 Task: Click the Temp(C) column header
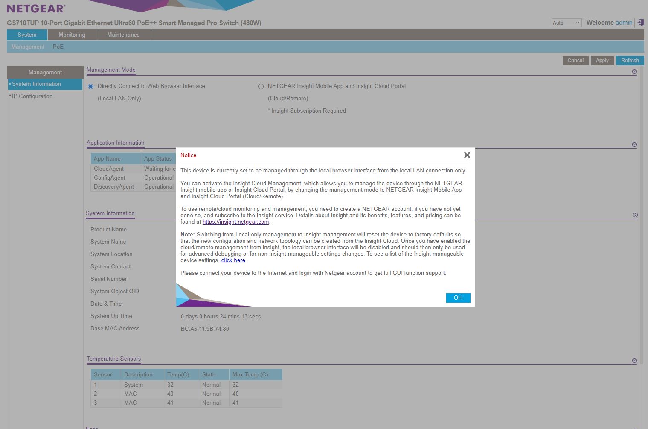click(x=181, y=375)
